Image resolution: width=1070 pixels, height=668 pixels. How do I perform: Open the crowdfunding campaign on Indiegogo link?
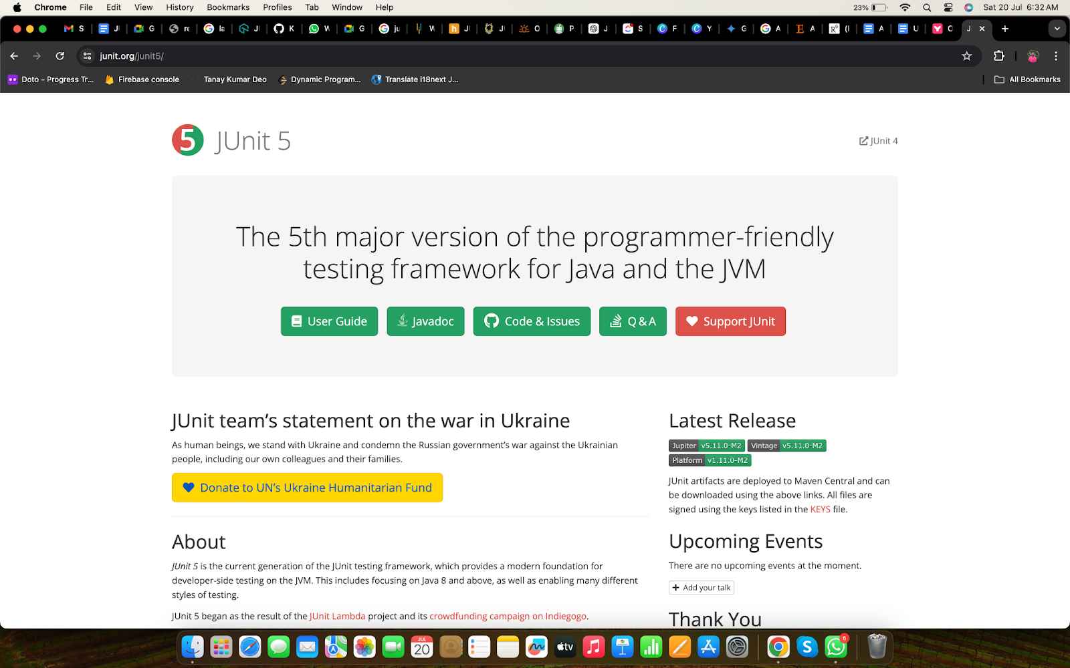coord(508,616)
